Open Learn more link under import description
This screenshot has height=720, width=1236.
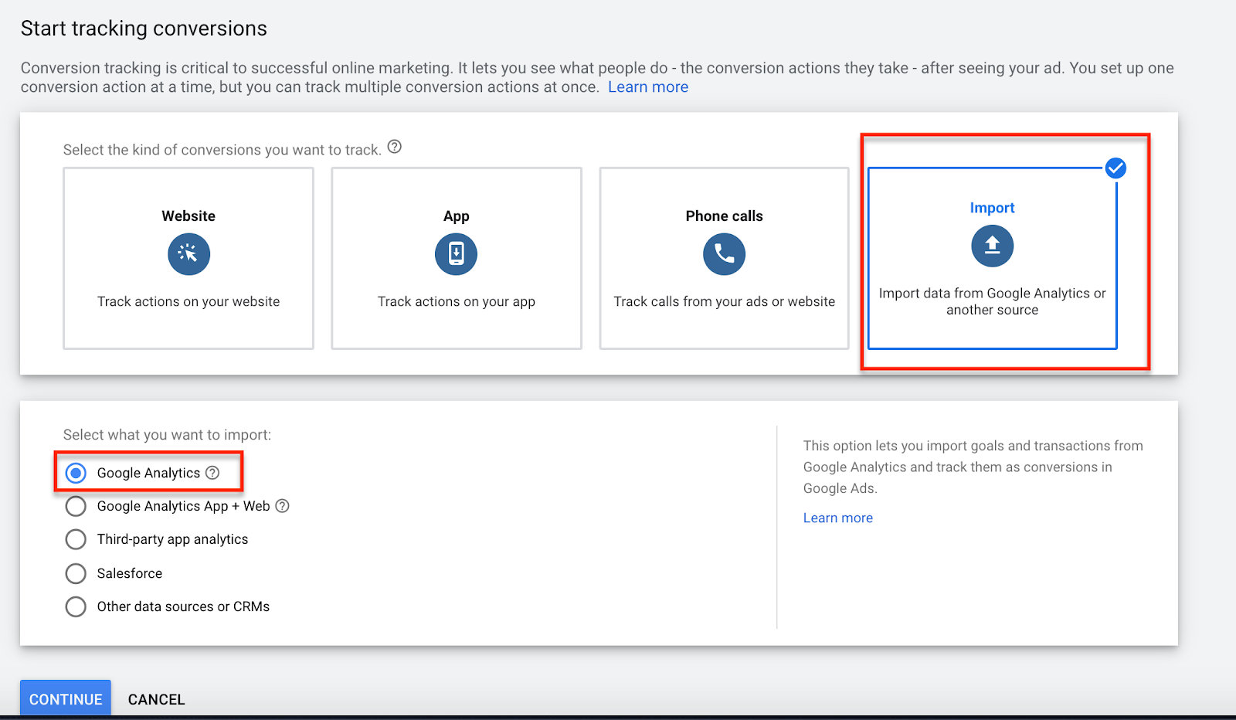pyautogui.click(x=838, y=518)
